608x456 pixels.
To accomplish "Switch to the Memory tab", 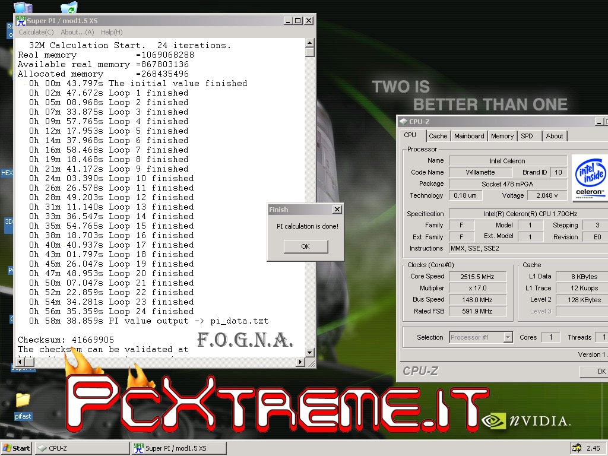I will point(502,136).
